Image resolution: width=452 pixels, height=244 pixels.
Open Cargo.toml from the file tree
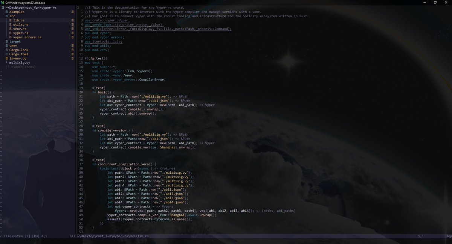coord(19,54)
